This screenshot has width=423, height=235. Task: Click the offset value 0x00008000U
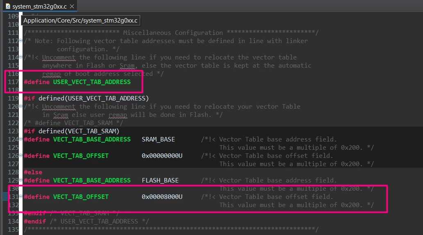click(x=162, y=197)
